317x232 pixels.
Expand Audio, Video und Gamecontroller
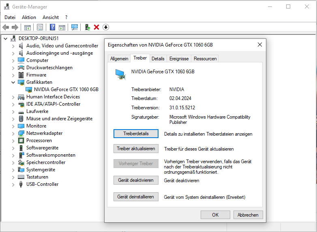[x=13, y=46]
